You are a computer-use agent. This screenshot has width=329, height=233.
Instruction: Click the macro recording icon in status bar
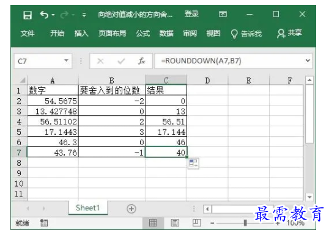click(44, 223)
